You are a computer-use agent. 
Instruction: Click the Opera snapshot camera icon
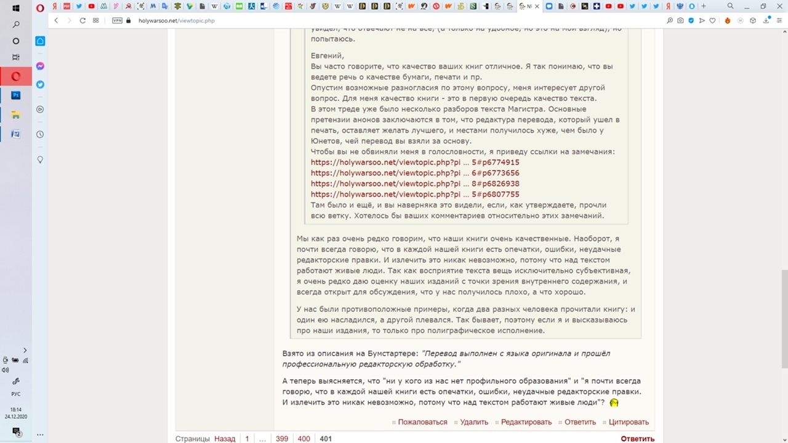[680, 20]
